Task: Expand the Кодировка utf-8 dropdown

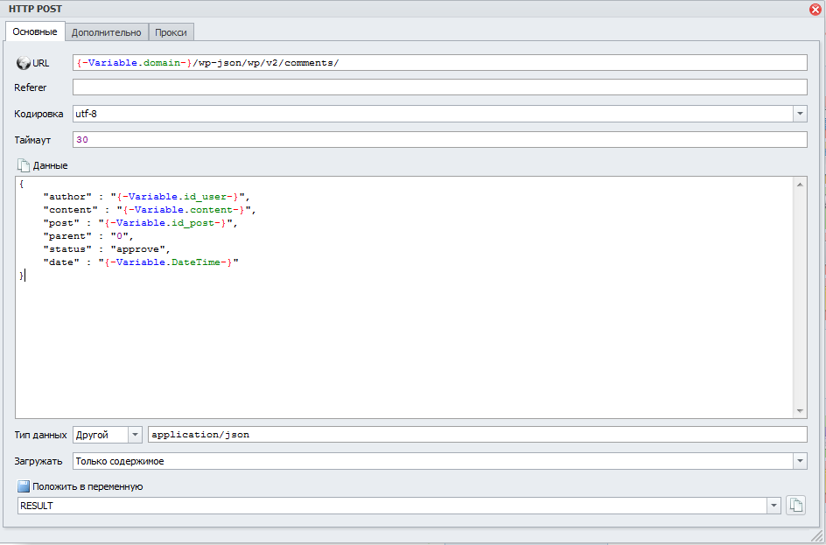Action: tap(800, 114)
